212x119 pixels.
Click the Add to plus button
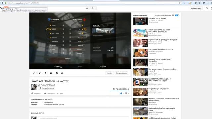36,93
